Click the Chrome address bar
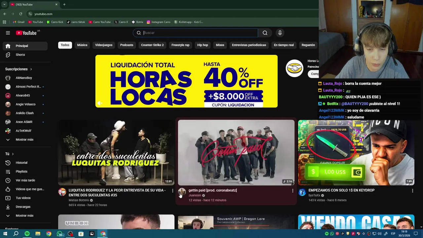This screenshot has height=238, width=423. 172,14
